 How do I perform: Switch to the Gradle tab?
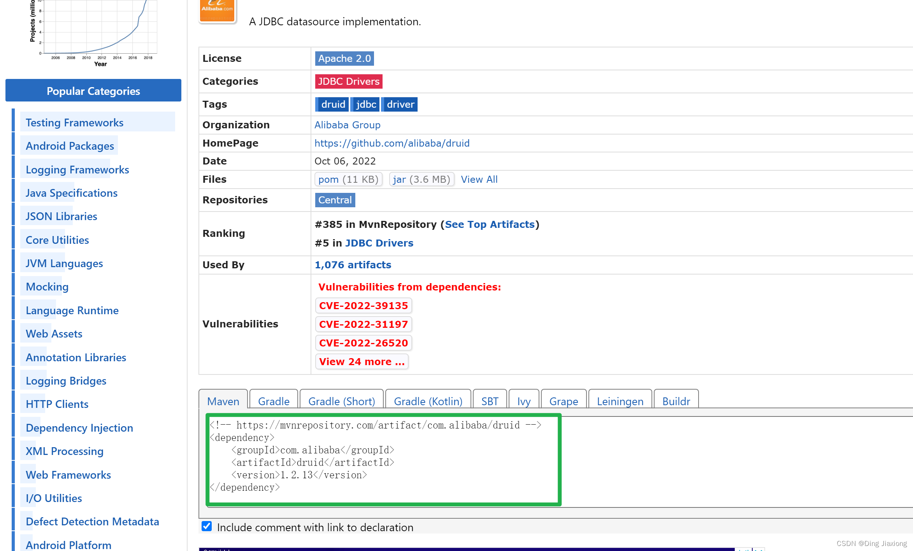click(x=274, y=401)
